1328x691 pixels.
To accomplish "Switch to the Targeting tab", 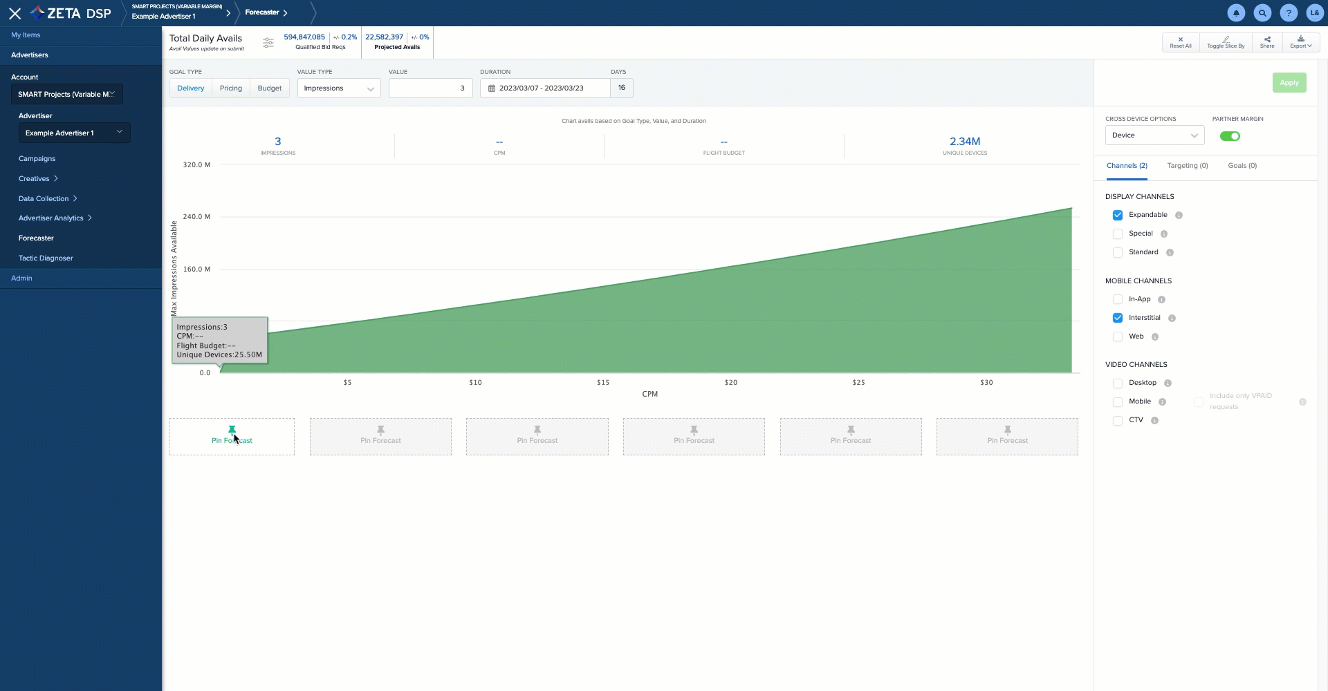I will tap(1187, 166).
